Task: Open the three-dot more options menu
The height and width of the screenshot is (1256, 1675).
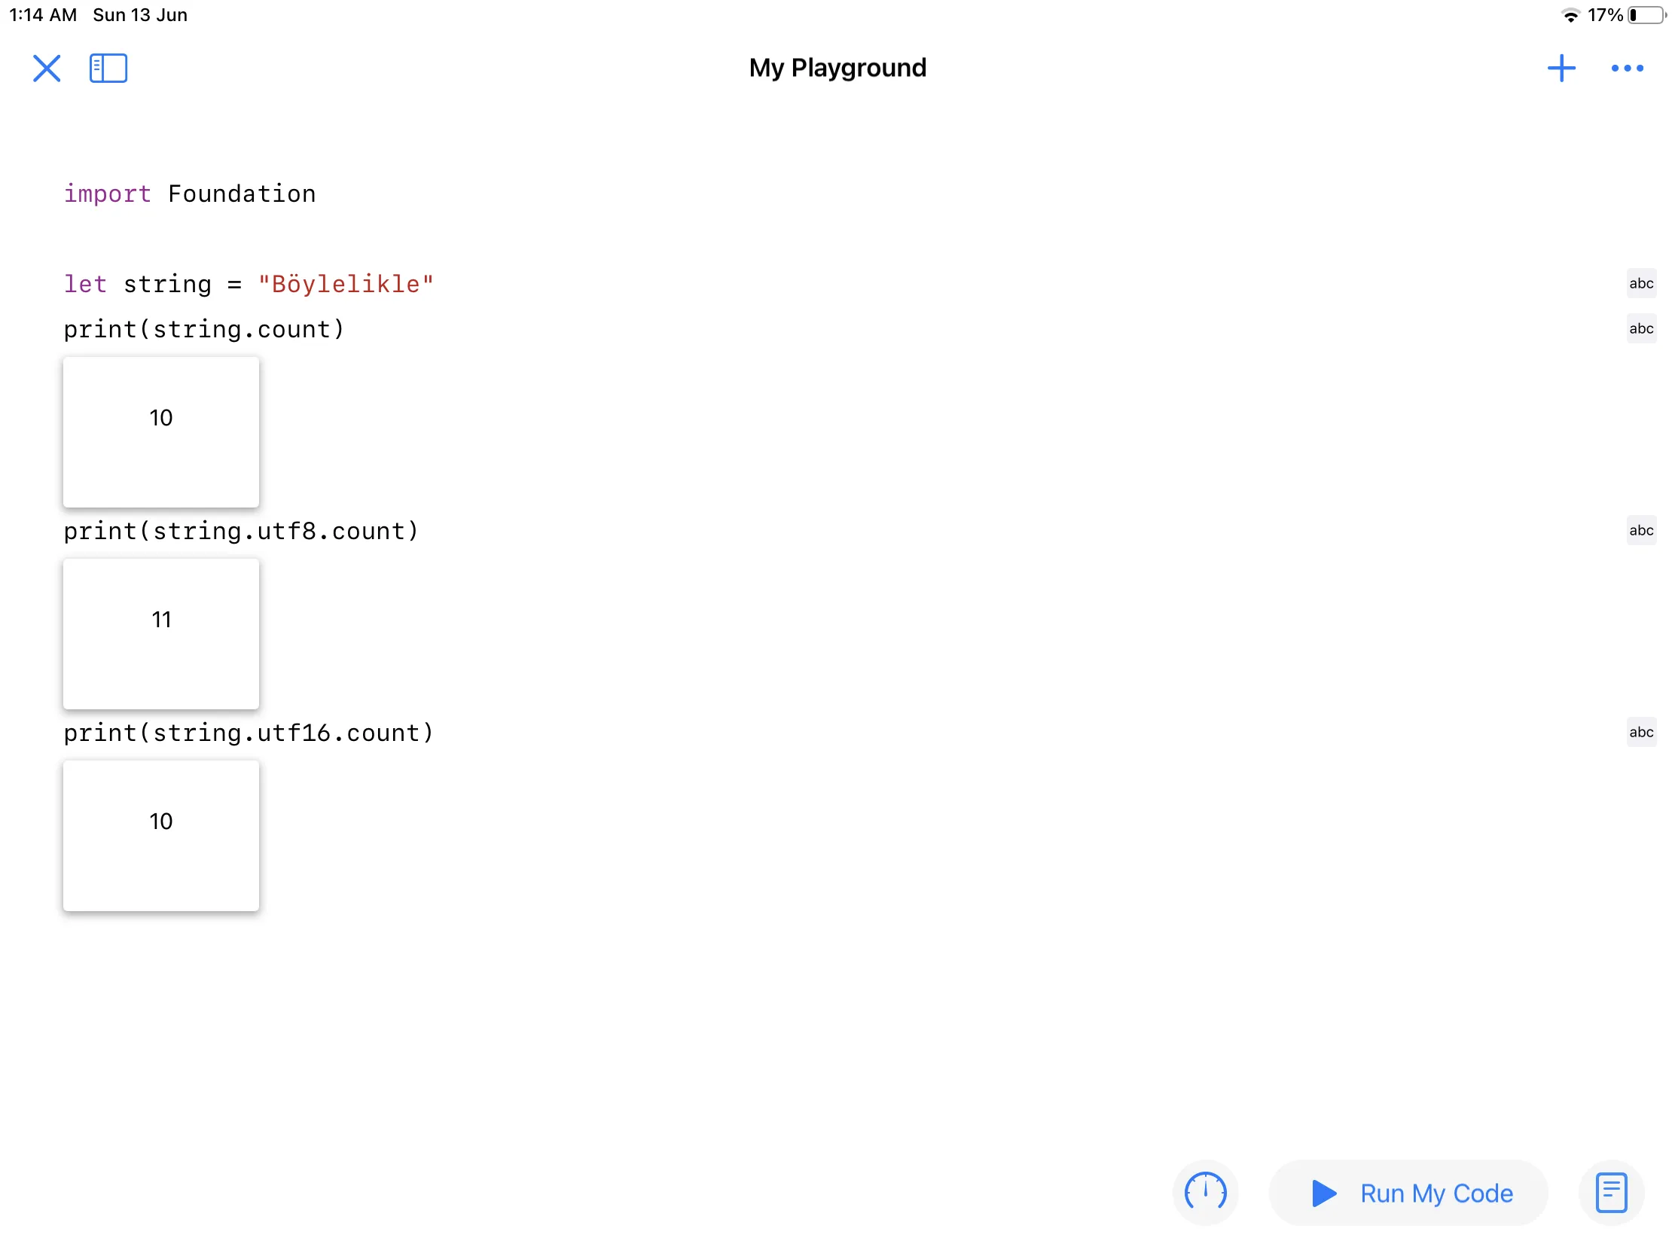Action: tap(1627, 68)
